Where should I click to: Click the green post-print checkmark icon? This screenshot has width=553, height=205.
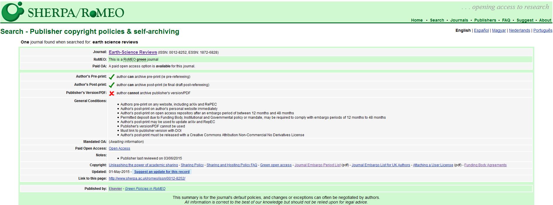(x=111, y=85)
